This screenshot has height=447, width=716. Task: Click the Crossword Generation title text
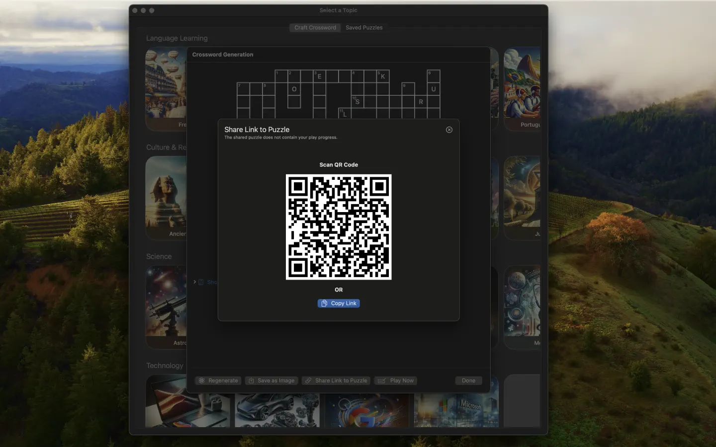tap(223, 55)
